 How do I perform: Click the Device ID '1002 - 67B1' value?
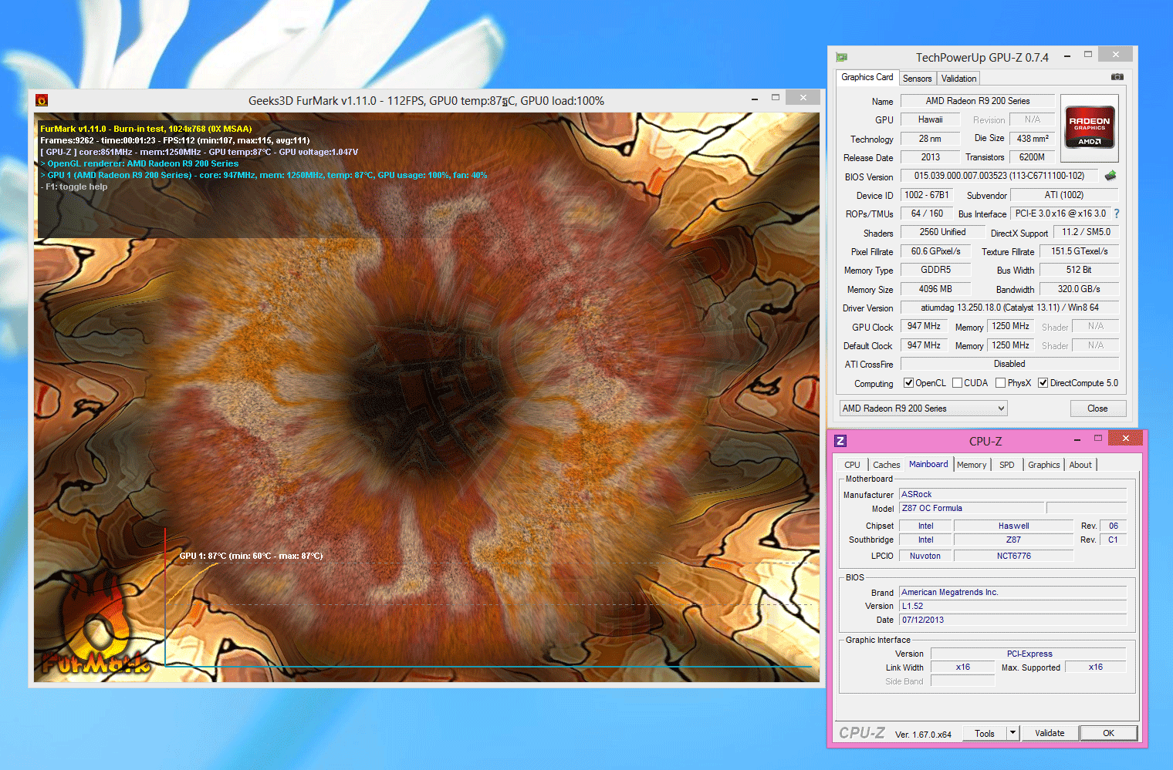click(x=927, y=195)
